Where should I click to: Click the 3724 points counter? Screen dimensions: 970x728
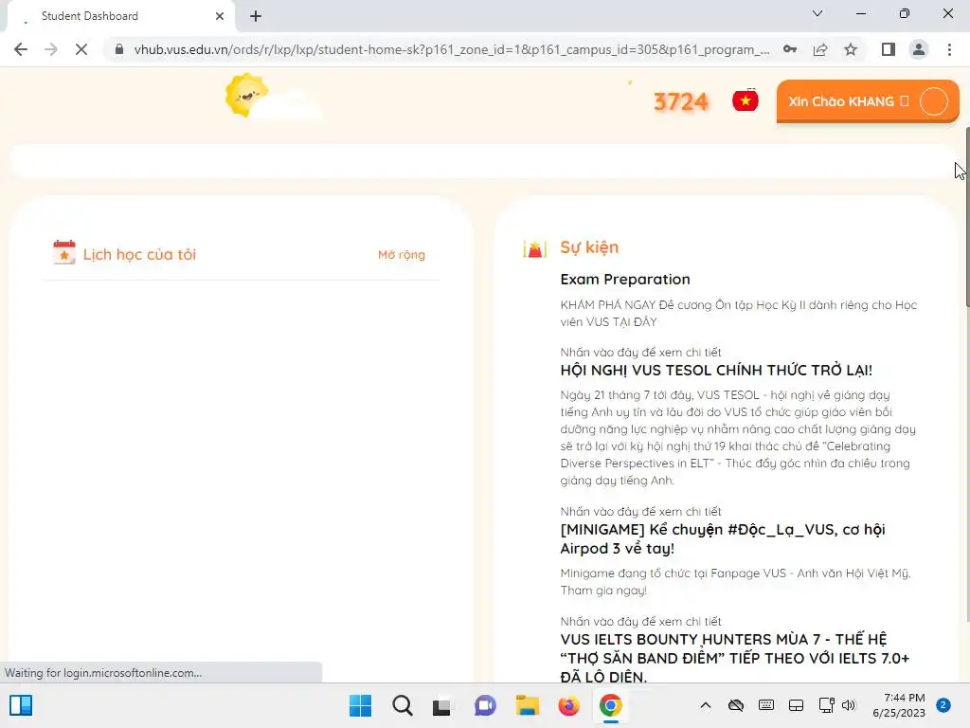click(x=680, y=101)
